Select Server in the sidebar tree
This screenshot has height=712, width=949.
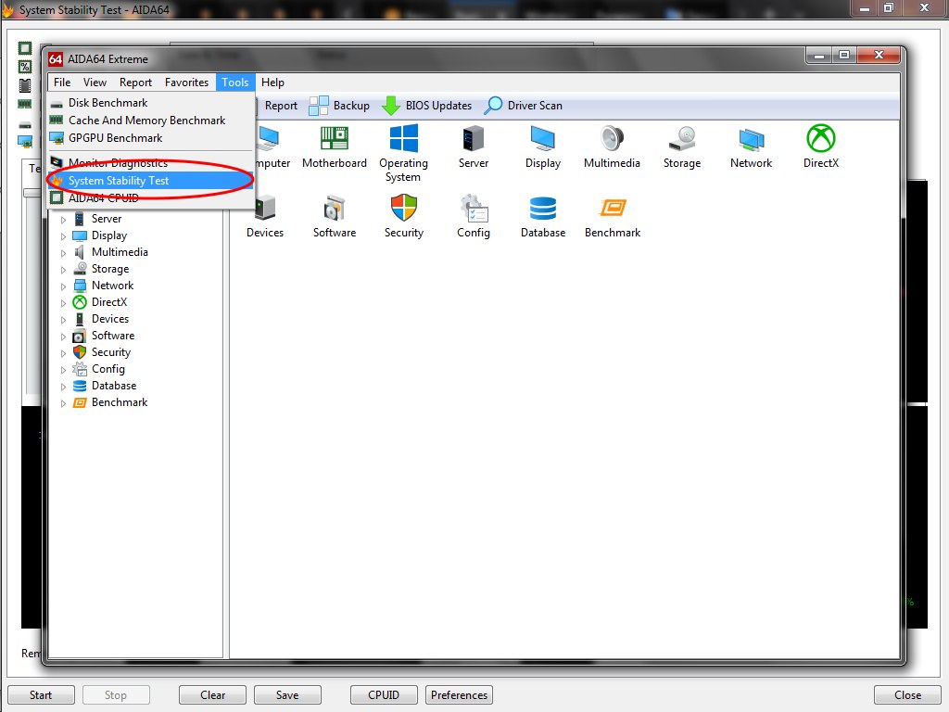pos(107,219)
